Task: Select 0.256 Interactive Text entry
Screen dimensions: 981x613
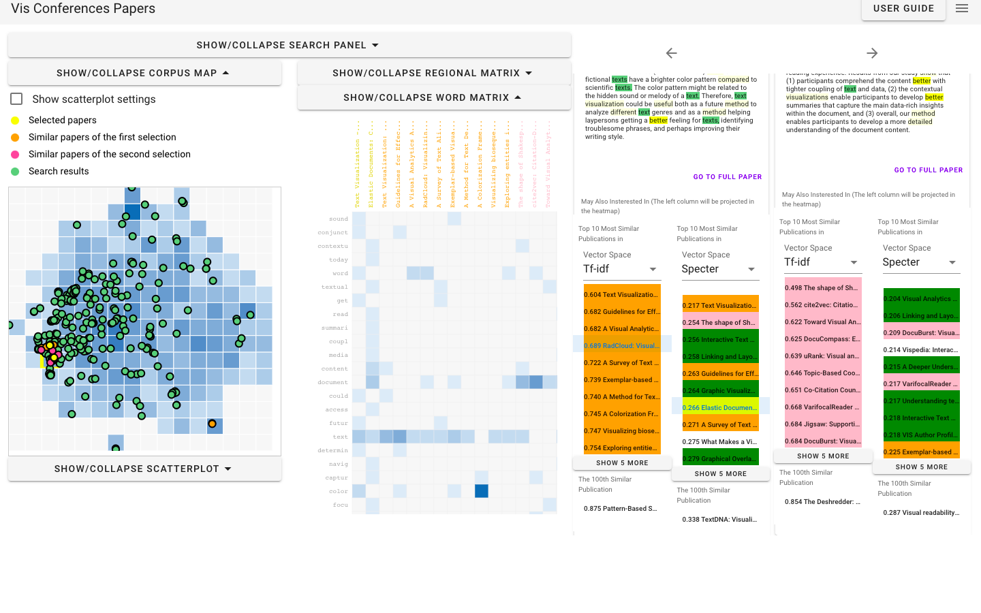Action: pyautogui.click(x=720, y=340)
